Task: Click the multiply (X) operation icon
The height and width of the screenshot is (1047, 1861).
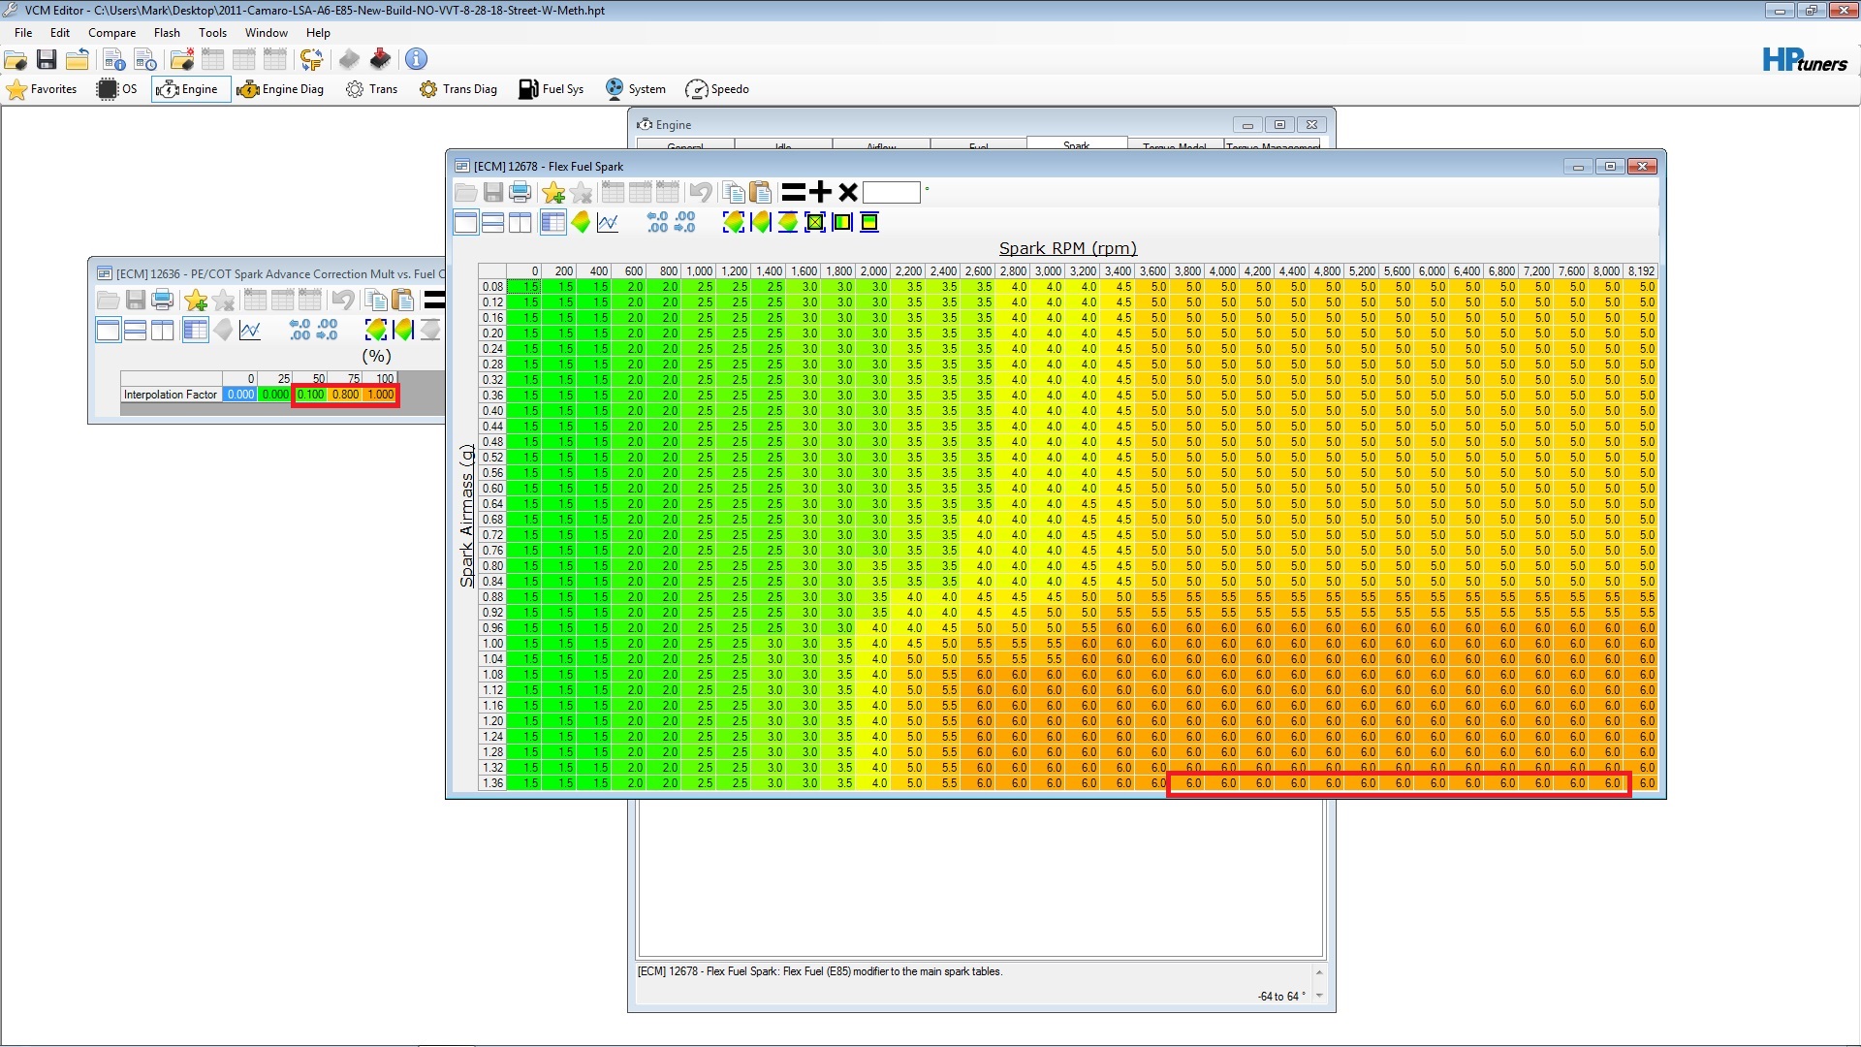Action: pos(848,192)
